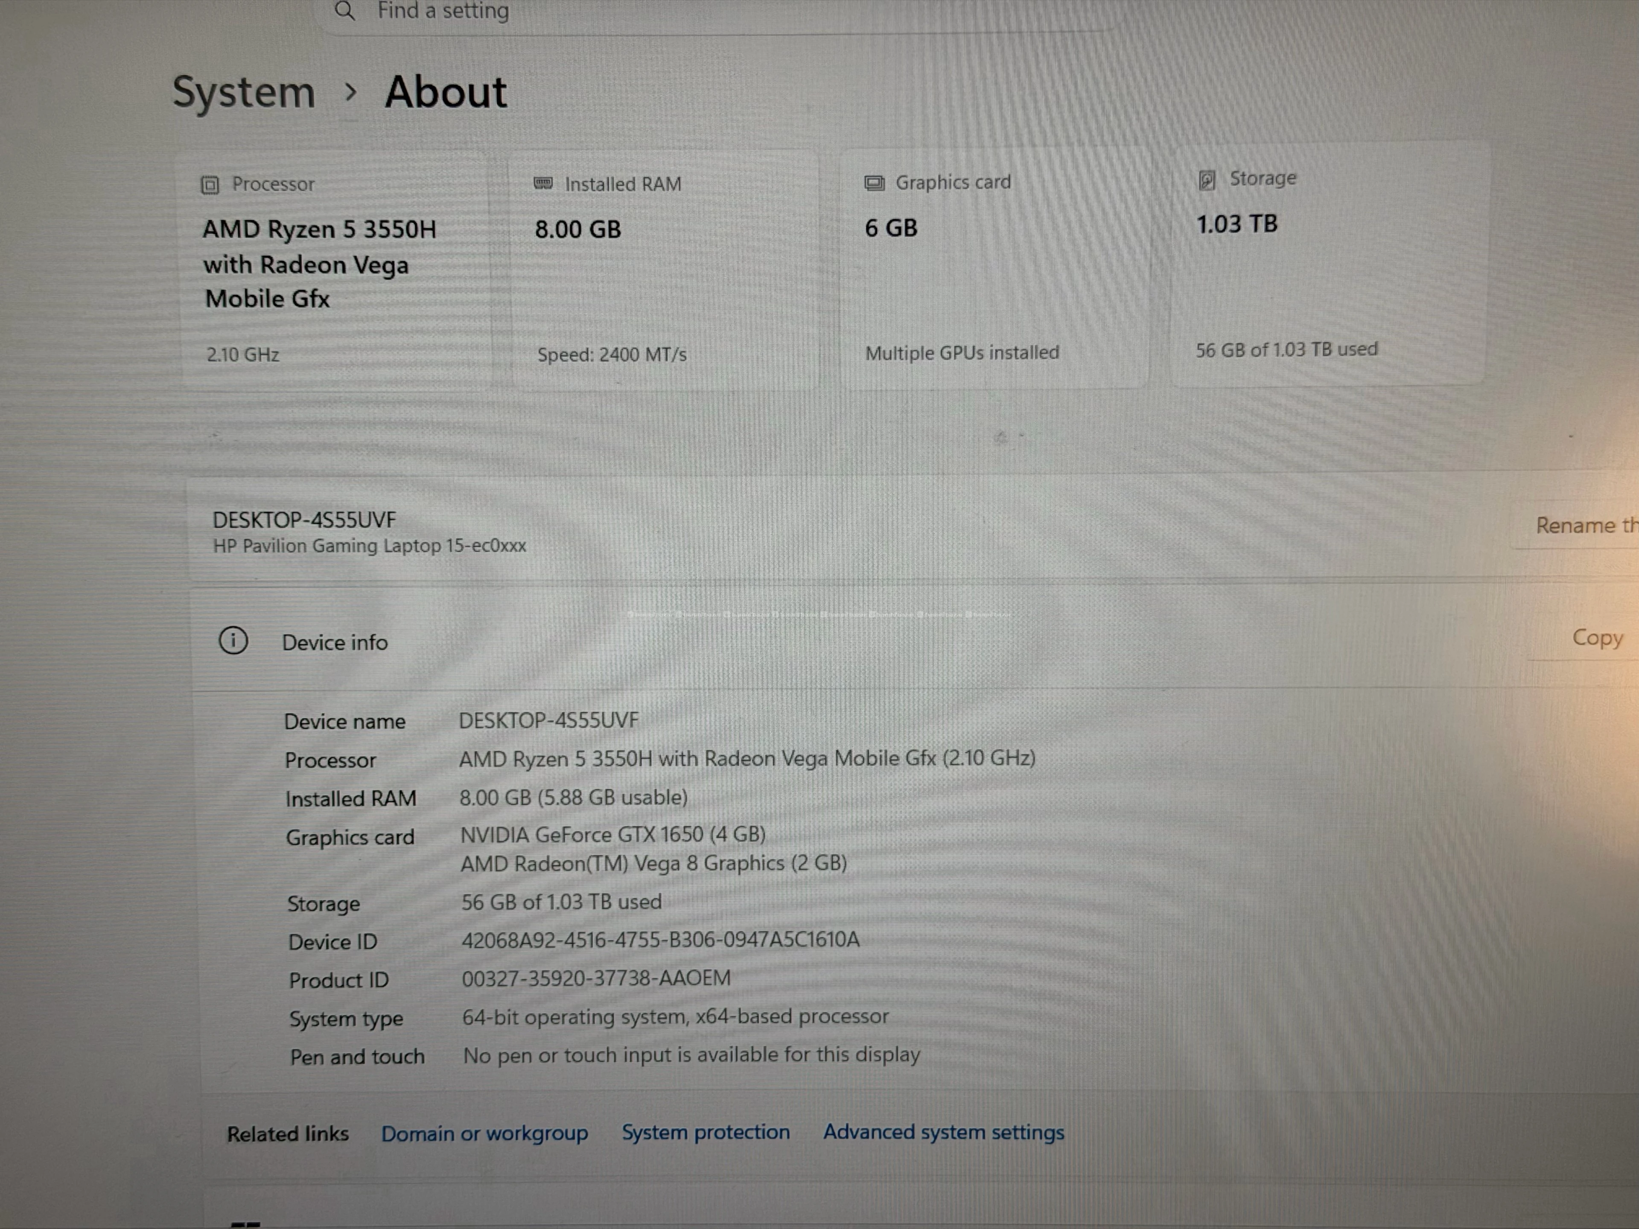Select the 6 GB graphics card value
1639x1229 pixels.
pos(891,228)
